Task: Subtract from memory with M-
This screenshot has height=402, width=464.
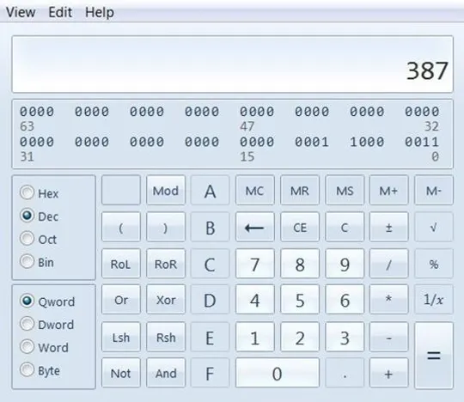Action: point(434,190)
